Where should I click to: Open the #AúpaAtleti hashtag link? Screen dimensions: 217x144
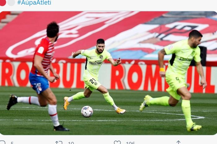coord(34,2)
